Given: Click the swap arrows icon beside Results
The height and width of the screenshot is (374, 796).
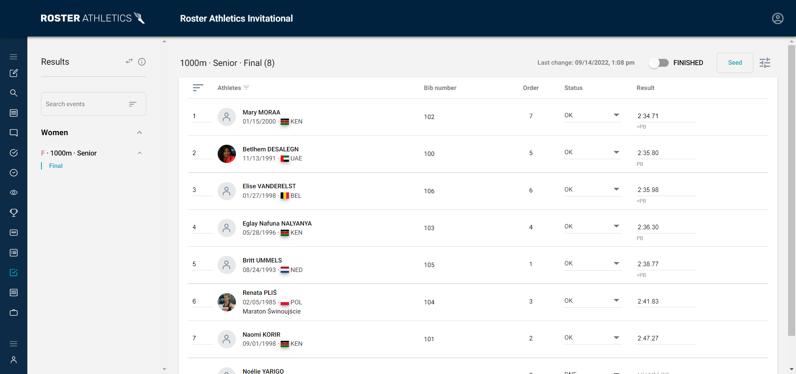Looking at the screenshot, I should pyautogui.click(x=129, y=61).
